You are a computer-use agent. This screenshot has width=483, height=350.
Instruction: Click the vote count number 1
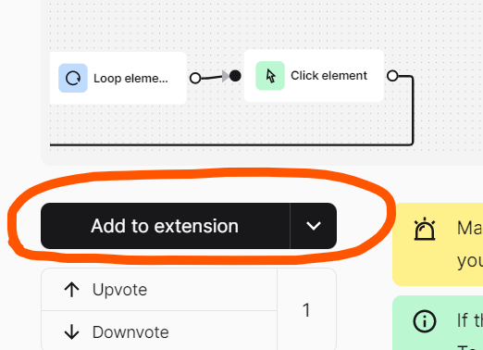click(306, 310)
